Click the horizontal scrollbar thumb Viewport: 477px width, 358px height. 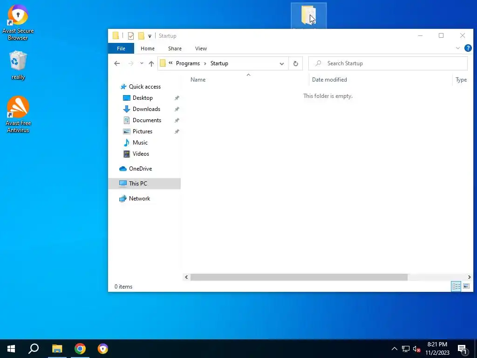[299, 277]
